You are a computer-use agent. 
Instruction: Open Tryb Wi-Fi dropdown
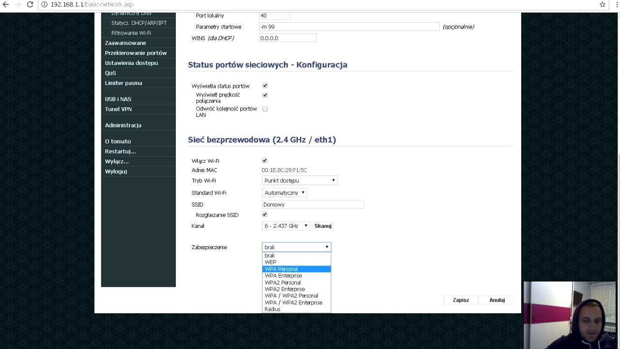pyautogui.click(x=299, y=180)
